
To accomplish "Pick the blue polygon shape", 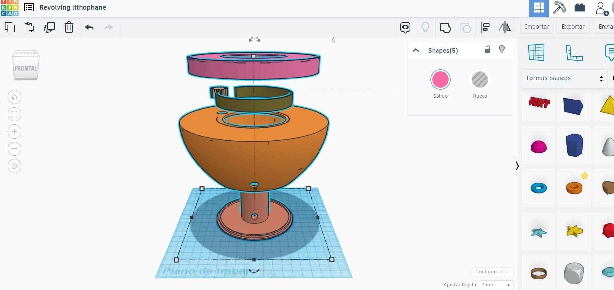I will (x=574, y=145).
